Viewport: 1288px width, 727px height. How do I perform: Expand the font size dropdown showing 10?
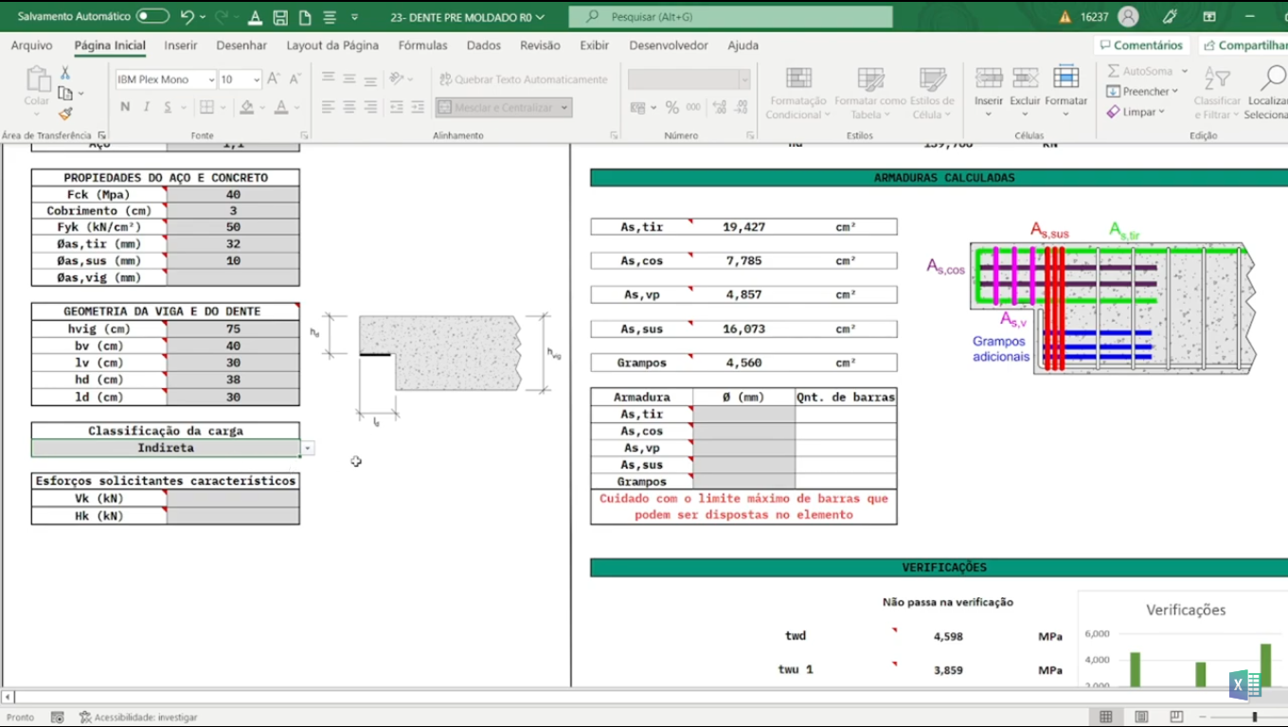pos(255,80)
